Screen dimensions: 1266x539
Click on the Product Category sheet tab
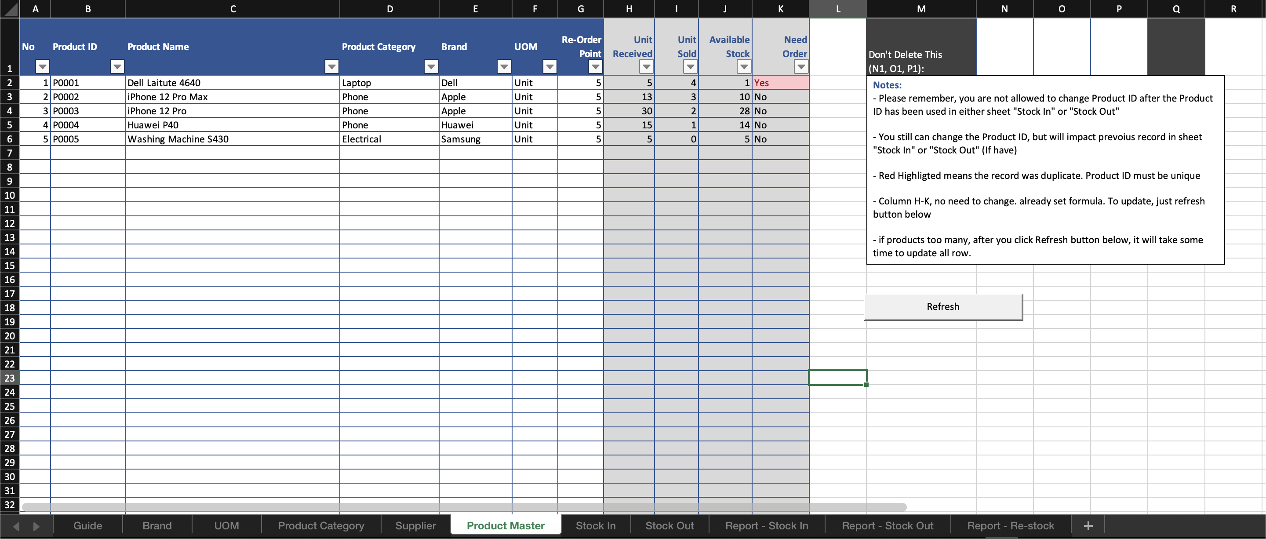point(317,524)
